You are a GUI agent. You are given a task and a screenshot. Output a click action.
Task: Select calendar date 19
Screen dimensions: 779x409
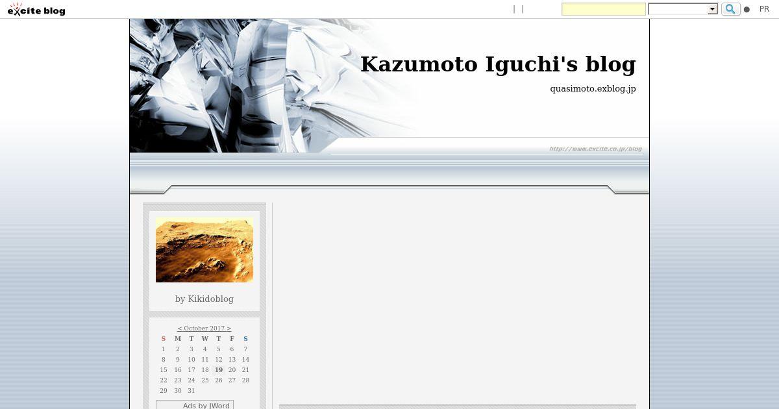[x=219, y=370]
